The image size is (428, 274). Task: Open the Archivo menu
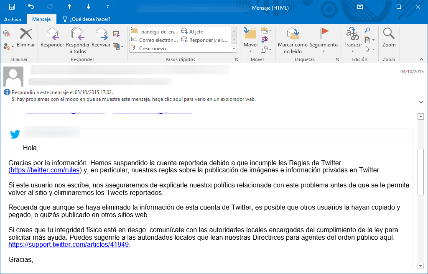pos(13,19)
